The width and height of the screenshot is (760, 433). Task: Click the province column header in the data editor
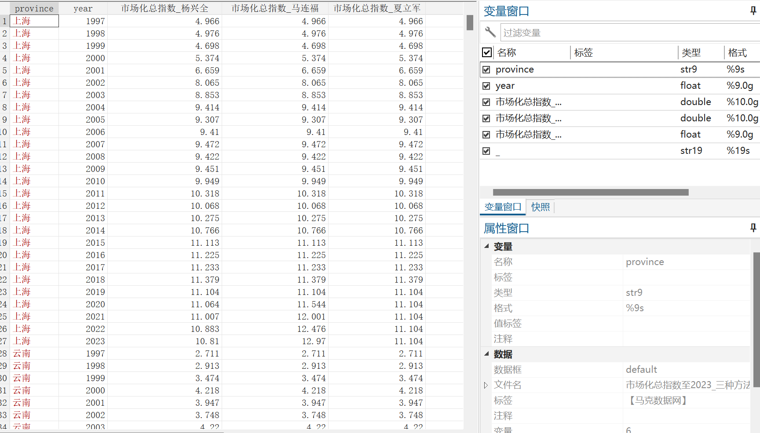pos(34,8)
